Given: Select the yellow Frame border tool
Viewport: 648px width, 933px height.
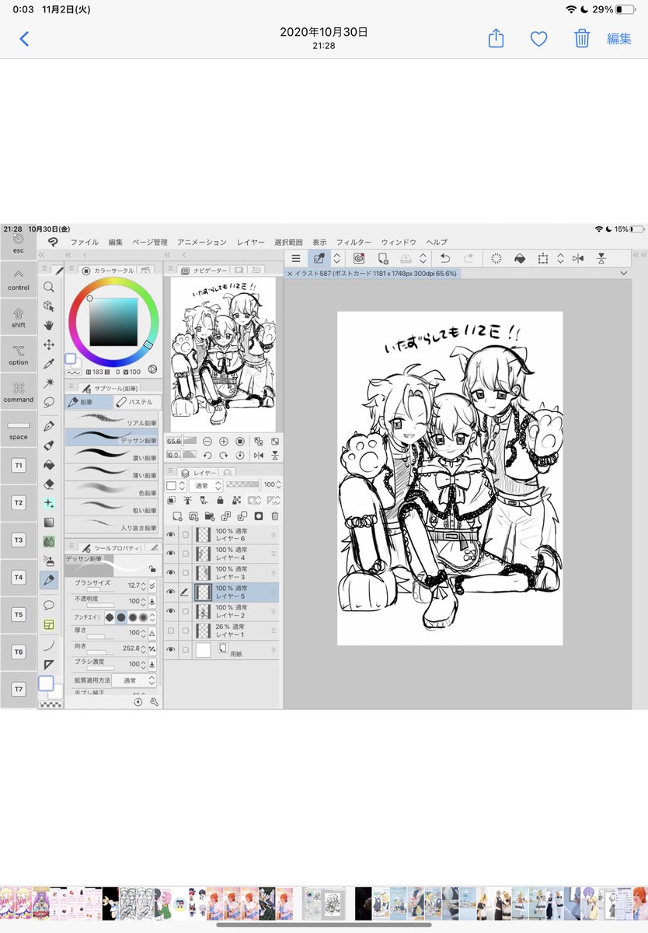Looking at the screenshot, I should pyautogui.click(x=49, y=624).
